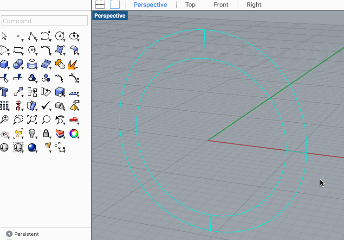Open the Dimension tool icon
This screenshot has width=344, height=240.
coord(60,147)
